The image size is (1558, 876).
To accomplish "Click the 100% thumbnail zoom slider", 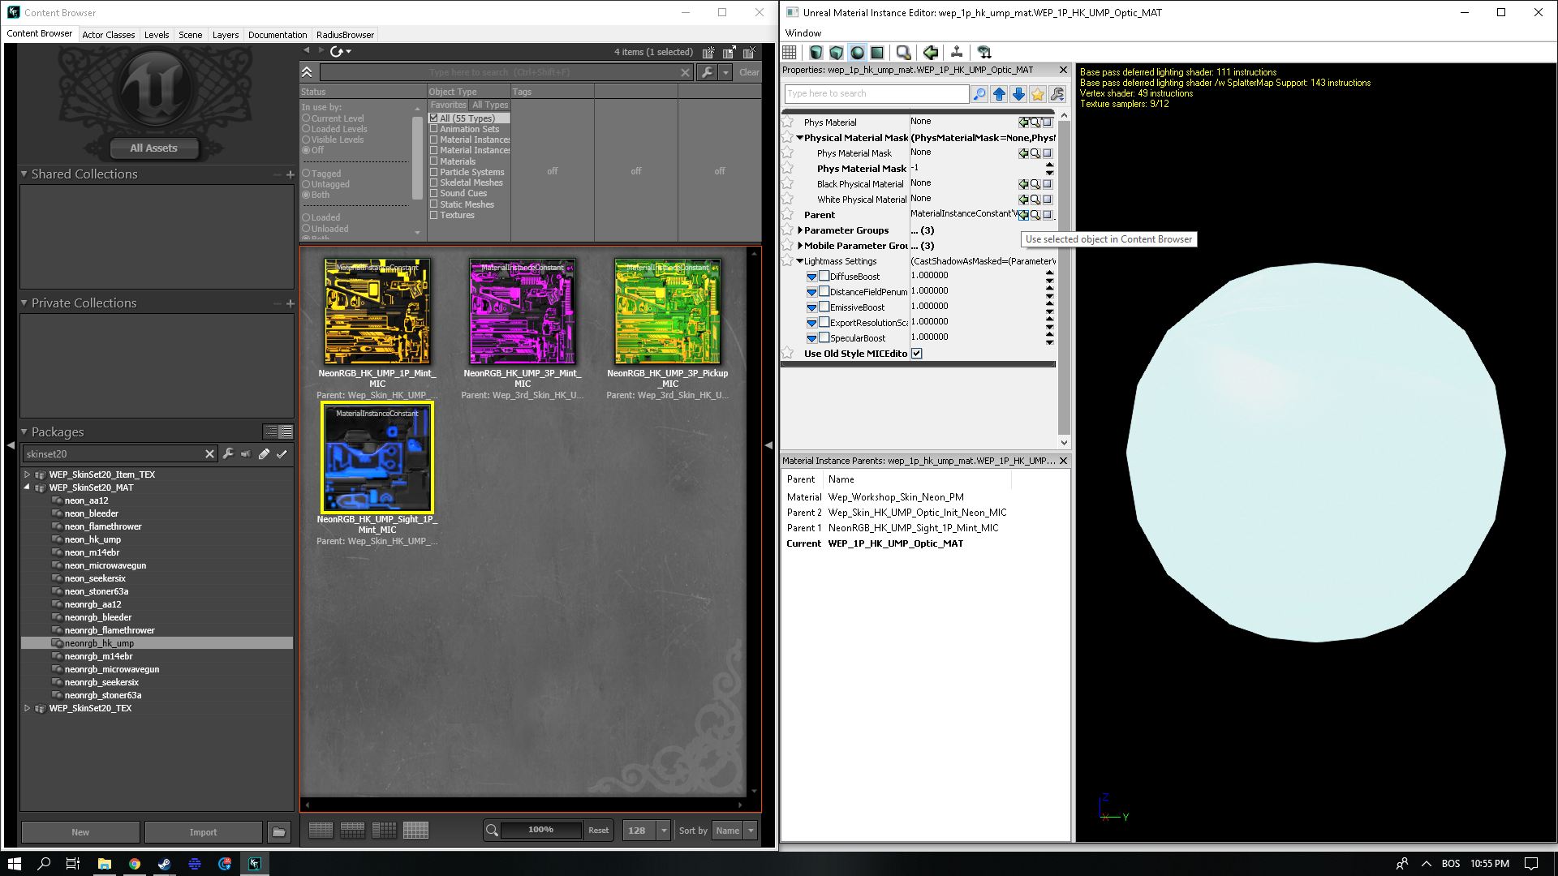I will [540, 830].
